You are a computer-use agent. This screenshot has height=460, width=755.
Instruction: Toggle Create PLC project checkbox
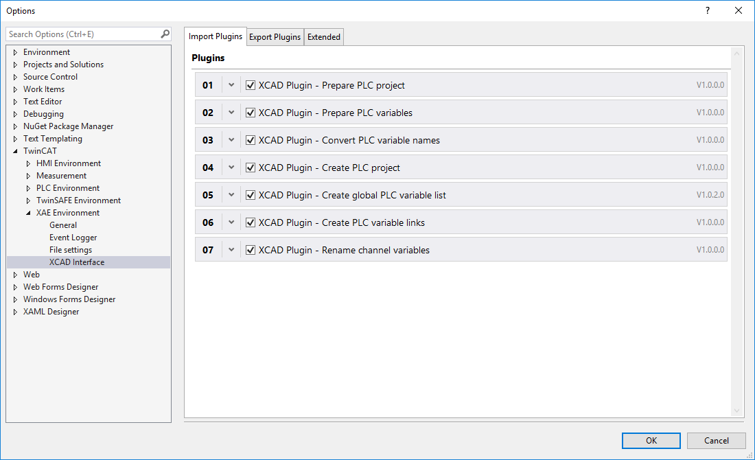coord(251,168)
